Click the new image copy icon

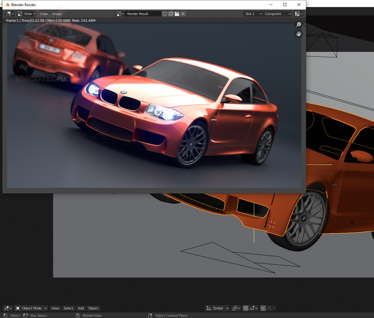(x=171, y=14)
